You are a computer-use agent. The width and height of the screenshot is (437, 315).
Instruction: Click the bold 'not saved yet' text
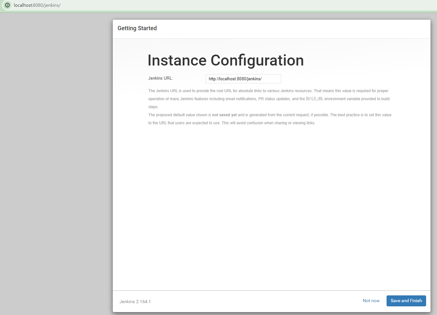coord(224,115)
